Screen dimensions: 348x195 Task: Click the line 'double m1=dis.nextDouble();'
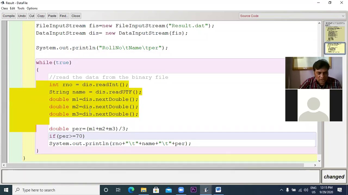tap(94, 99)
